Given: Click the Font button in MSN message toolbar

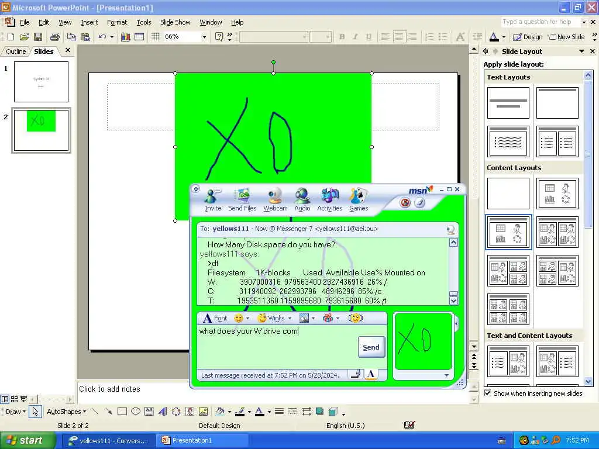Looking at the screenshot, I should click(x=215, y=318).
